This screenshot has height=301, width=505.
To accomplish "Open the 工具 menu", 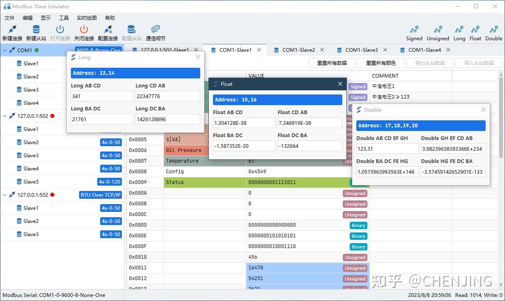I will coord(64,18).
